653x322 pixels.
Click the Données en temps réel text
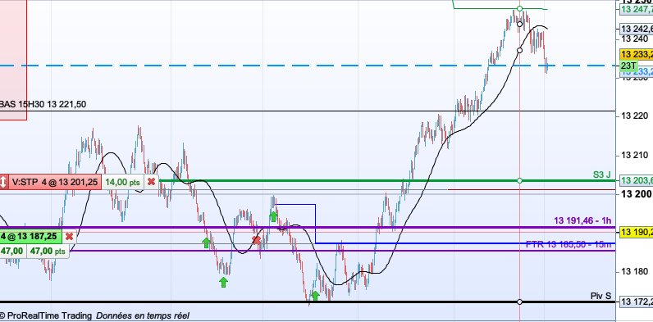click(x=143, y=315)
